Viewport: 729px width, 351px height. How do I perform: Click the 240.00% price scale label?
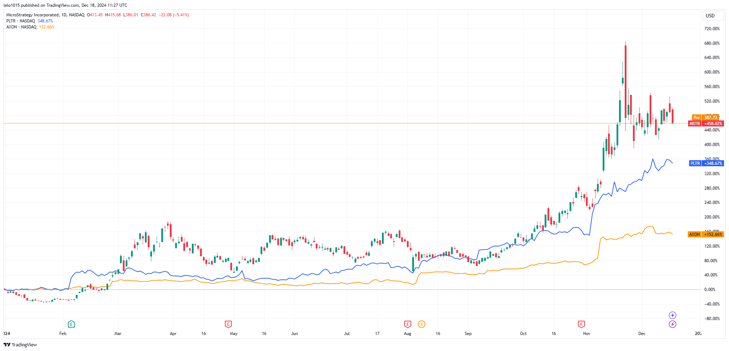click(x=712, y=202)
